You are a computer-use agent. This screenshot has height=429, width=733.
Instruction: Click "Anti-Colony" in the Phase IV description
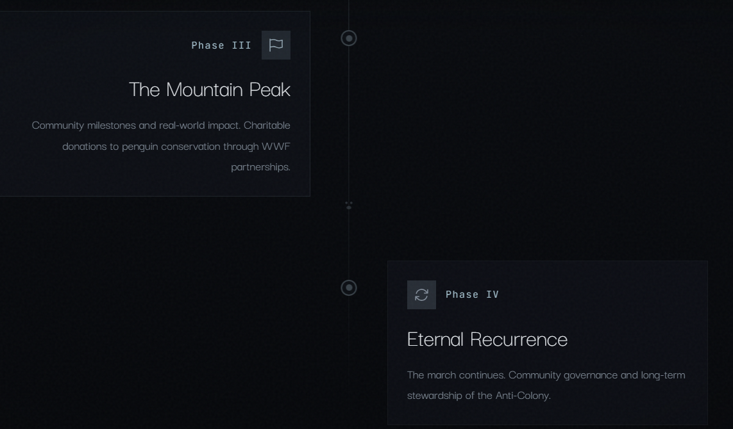523,396
